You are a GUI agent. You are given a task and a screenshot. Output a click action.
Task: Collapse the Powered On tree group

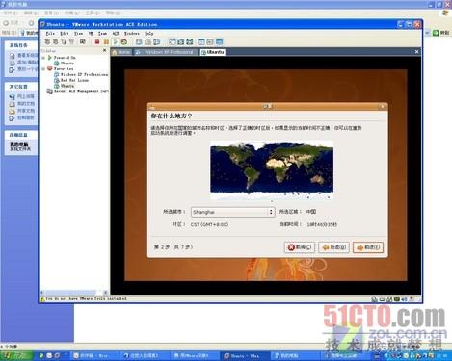point(43,58)
